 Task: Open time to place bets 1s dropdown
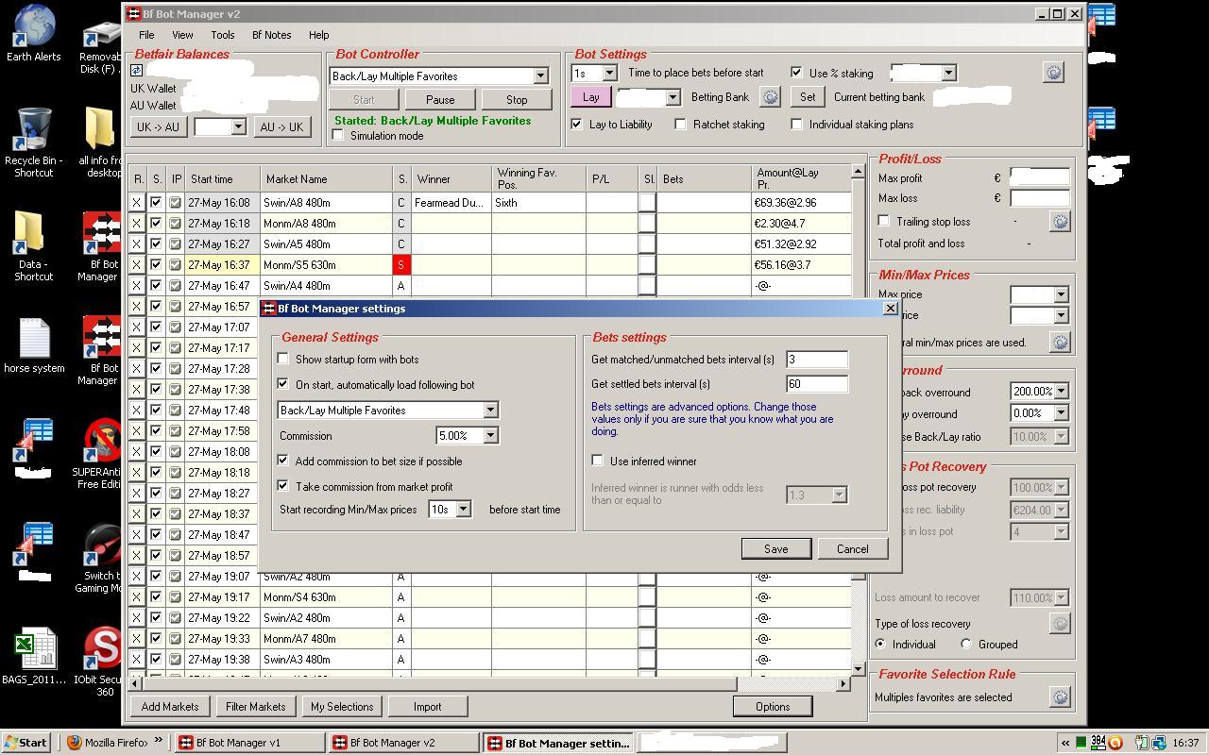(x=609, y=73)
